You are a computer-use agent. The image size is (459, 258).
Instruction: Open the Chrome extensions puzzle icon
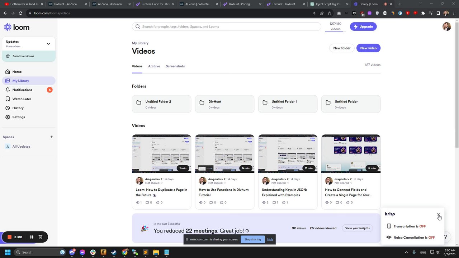click(x=423, y=13)
